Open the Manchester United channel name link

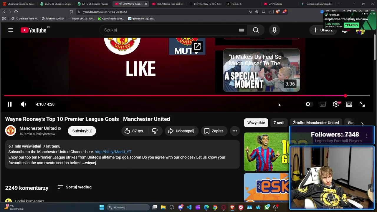tap(38, 128)
